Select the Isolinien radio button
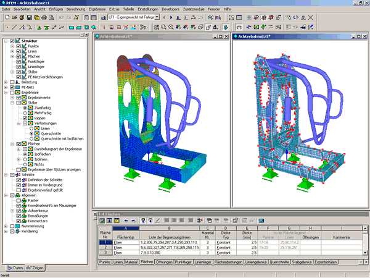 pyautogui.click(x=25, y=159)
